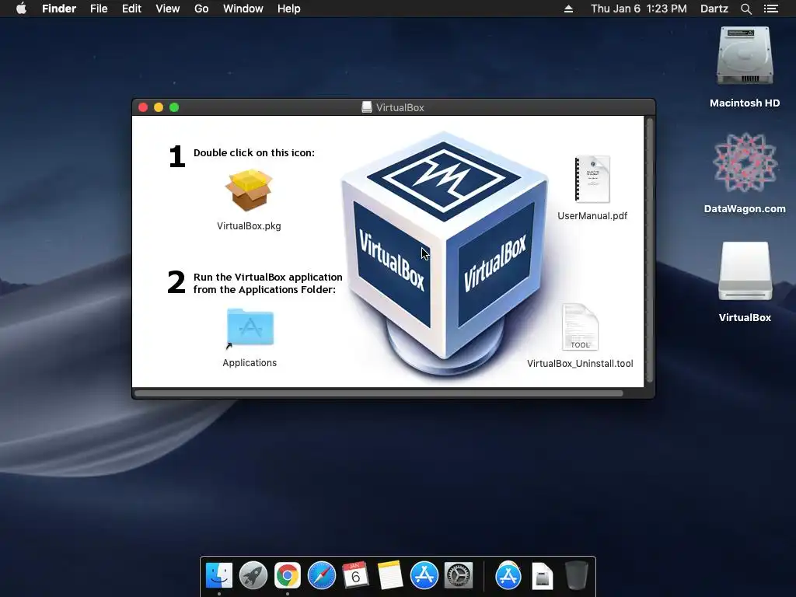Click the horizontal scrollbar in VirtualBox window
Viewport: 796px width, 597px height.
(379, 393)
